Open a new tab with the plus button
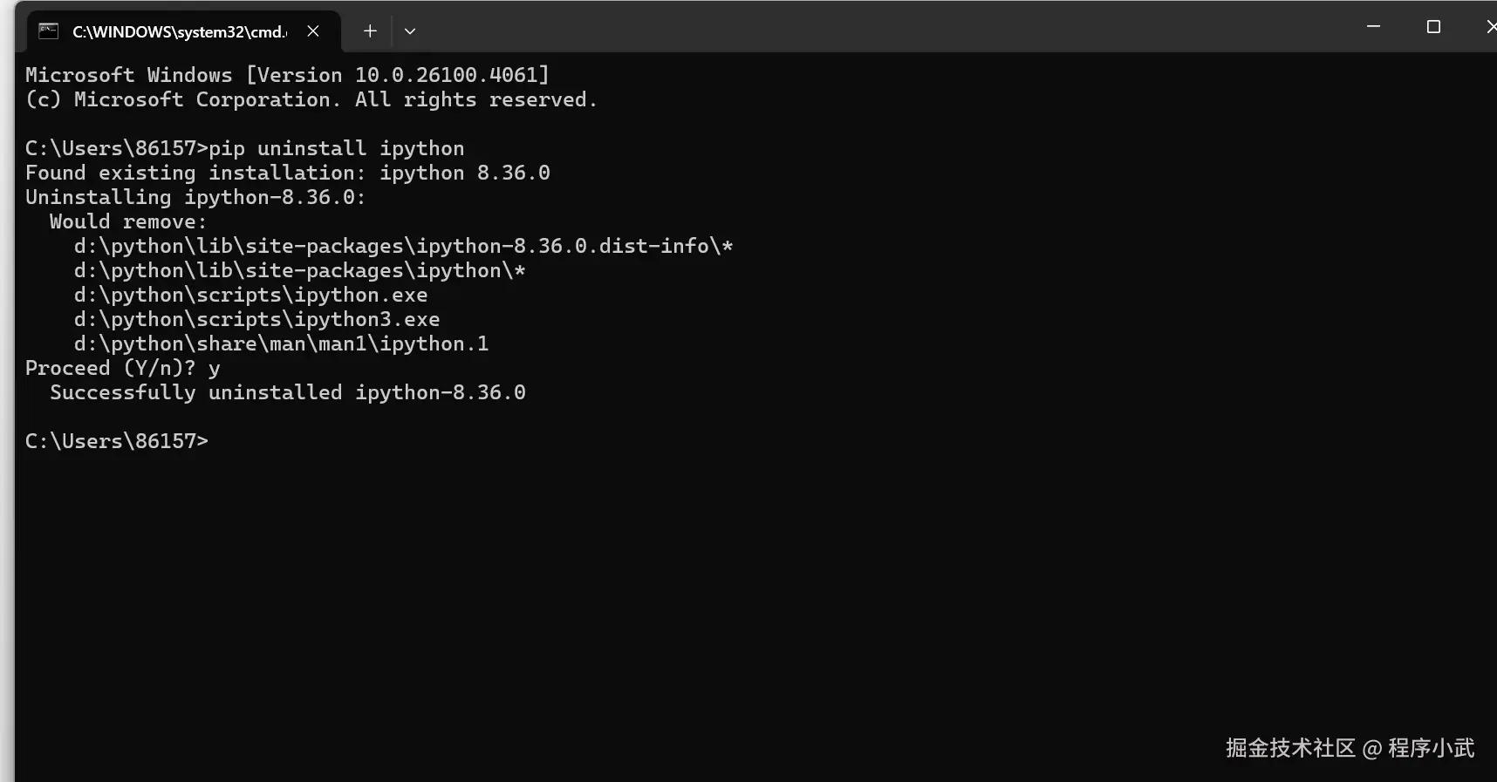Viewport: 1497px width, 782px height. coord(370,31)
